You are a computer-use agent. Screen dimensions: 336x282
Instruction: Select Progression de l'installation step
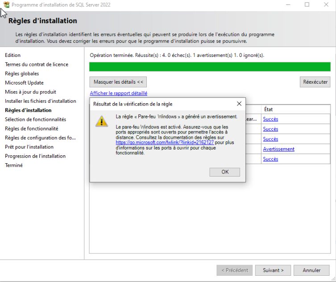click(35, 156)
